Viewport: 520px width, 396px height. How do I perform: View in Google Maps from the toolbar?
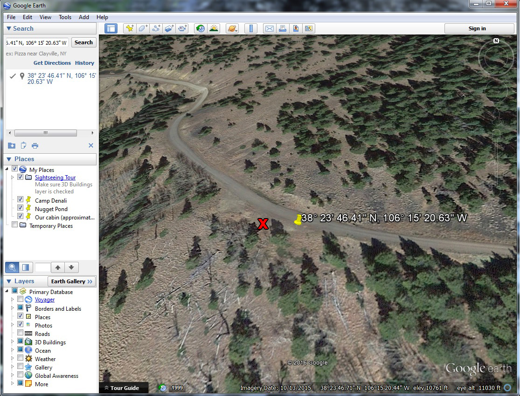(x=308, y=28)
